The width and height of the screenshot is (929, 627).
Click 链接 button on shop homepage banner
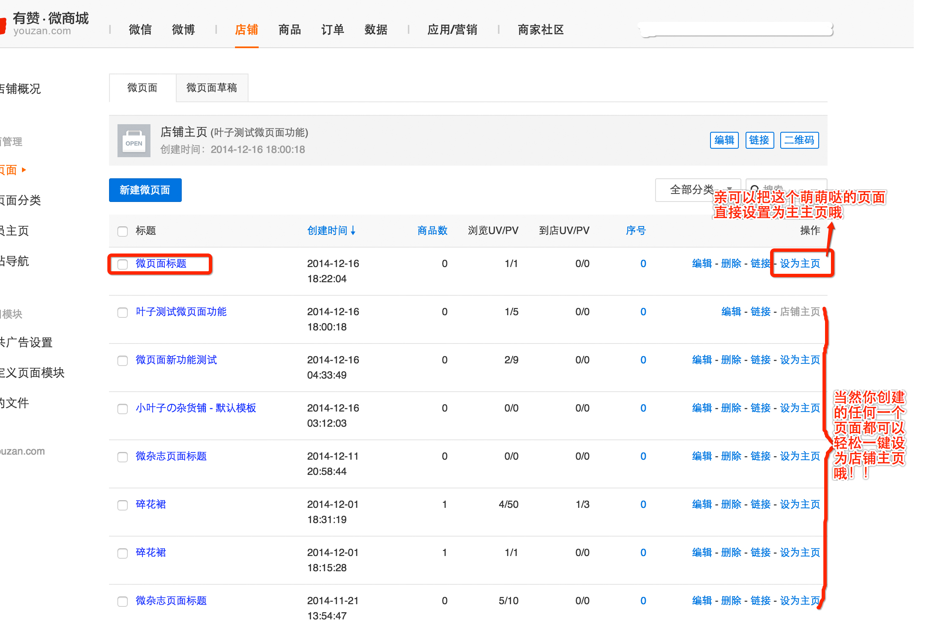[x=759, y=140]
